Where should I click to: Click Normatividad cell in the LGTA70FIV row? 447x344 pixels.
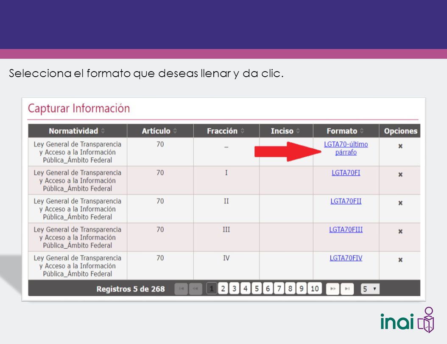77,266
